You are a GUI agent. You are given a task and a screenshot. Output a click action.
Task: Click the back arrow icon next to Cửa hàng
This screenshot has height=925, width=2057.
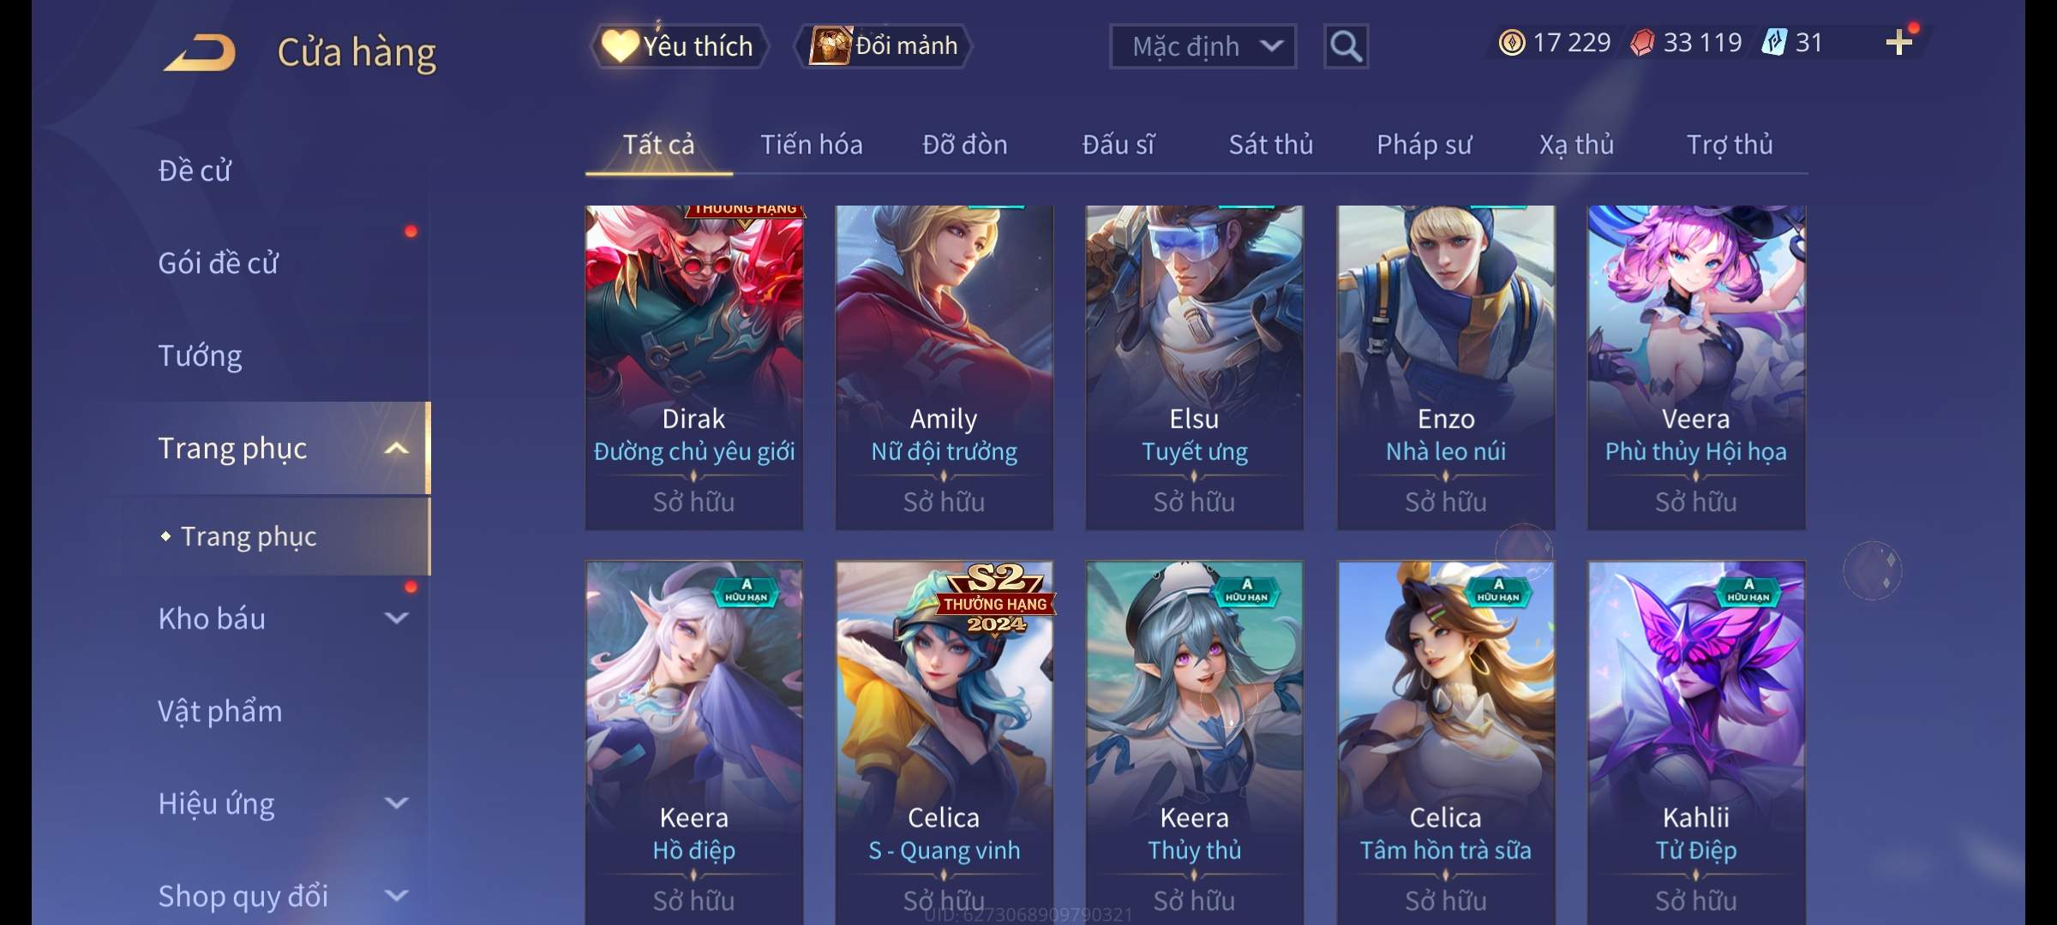(x=201, y=51)
